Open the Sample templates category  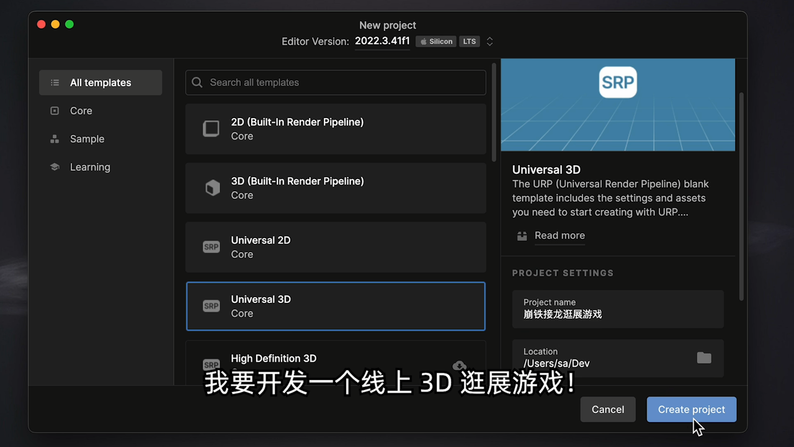(x=87, y=139)
